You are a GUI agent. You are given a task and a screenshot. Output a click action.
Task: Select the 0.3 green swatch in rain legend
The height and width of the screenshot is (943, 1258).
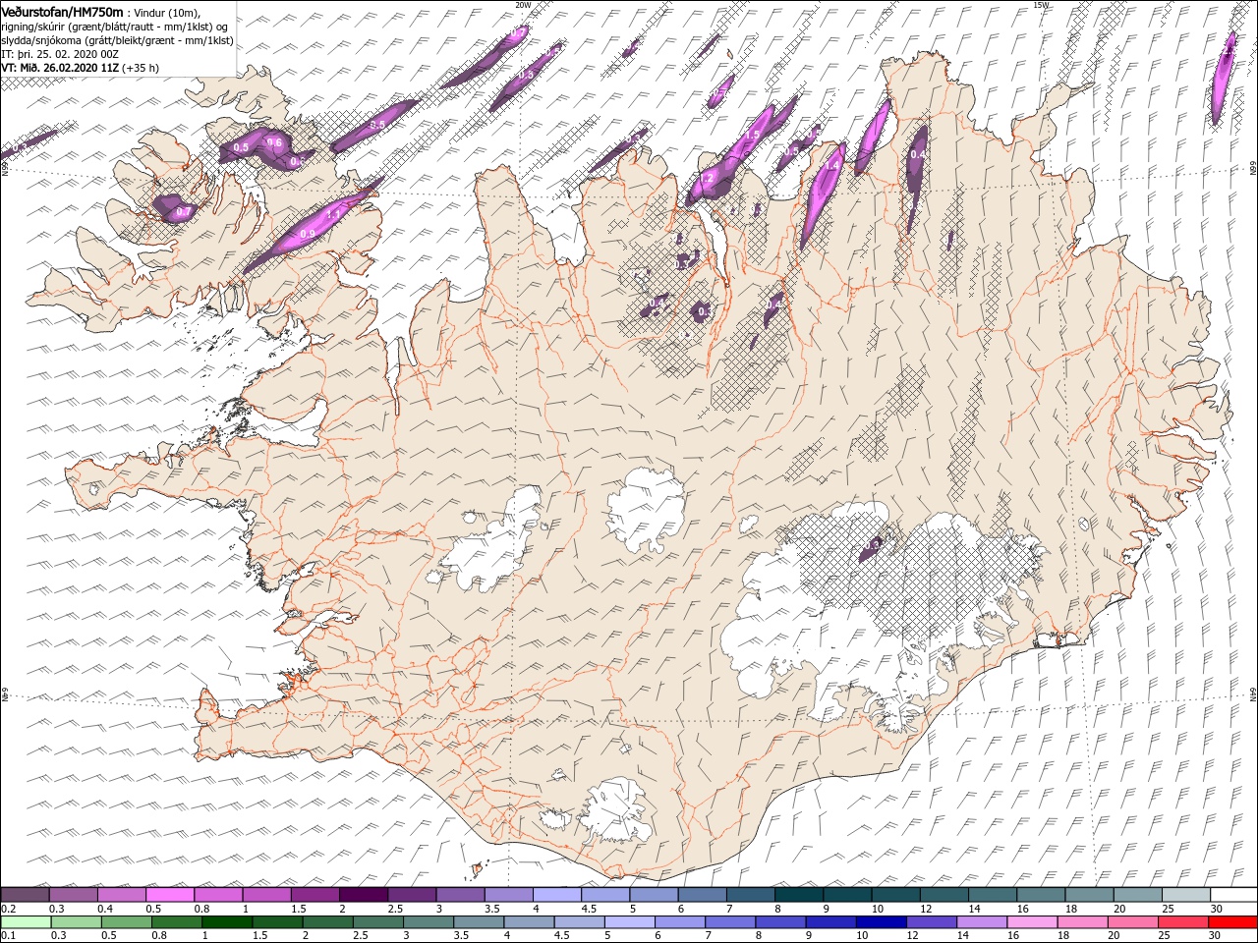click(x=75, y=921)
